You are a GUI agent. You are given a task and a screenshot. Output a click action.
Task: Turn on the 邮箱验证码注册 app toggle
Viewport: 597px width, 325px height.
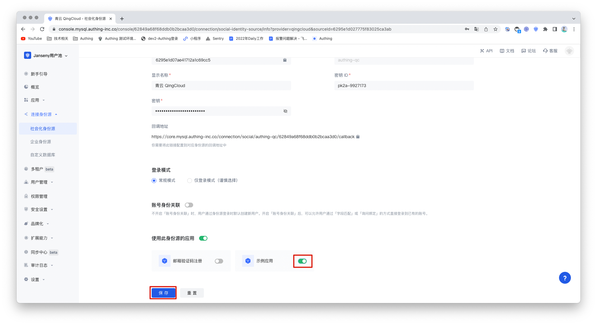tap(219, 261)
